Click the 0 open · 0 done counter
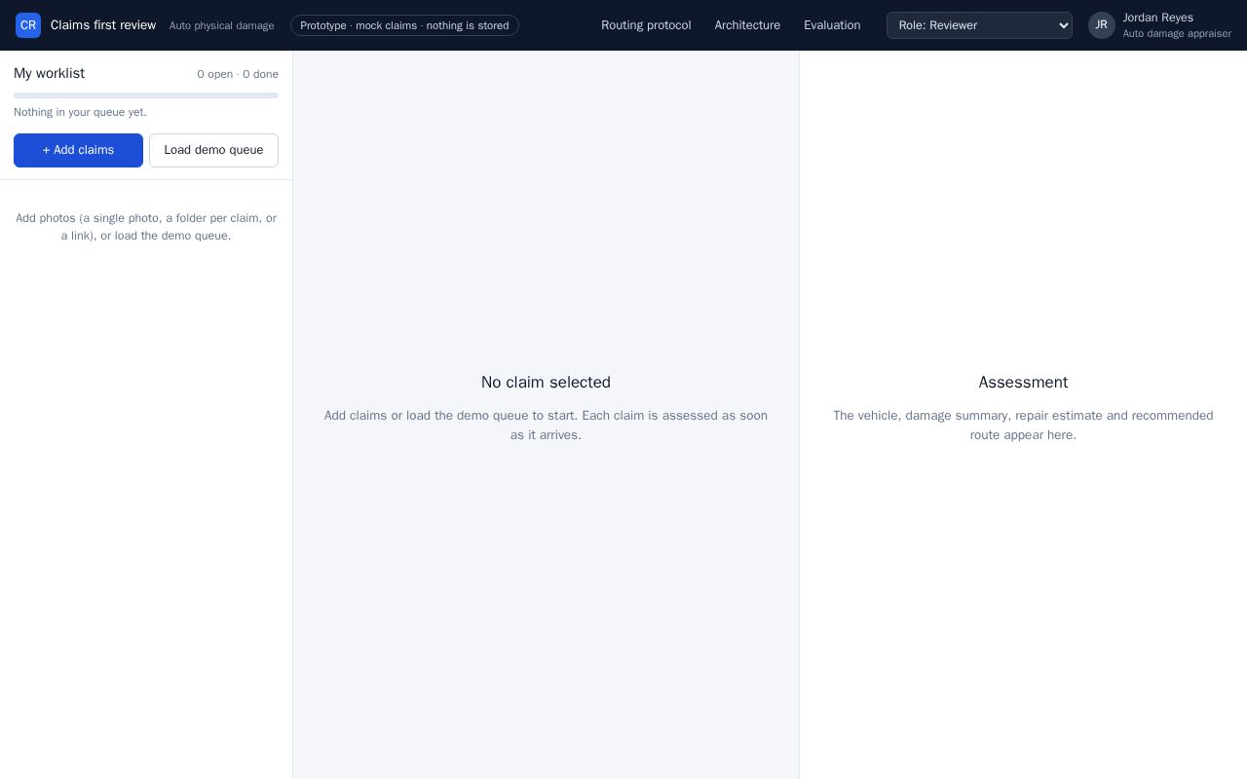 pos(238,74)
